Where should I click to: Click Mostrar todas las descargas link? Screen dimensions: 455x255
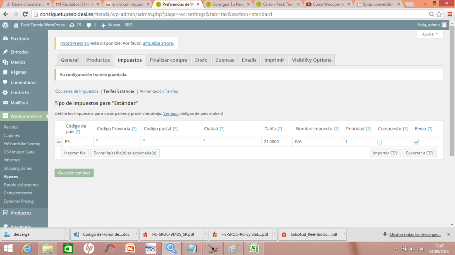point(415,234)
